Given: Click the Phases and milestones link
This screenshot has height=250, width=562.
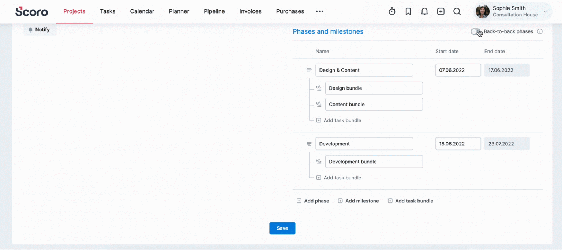Looking at the screenshot, I should tap(328, 31).
